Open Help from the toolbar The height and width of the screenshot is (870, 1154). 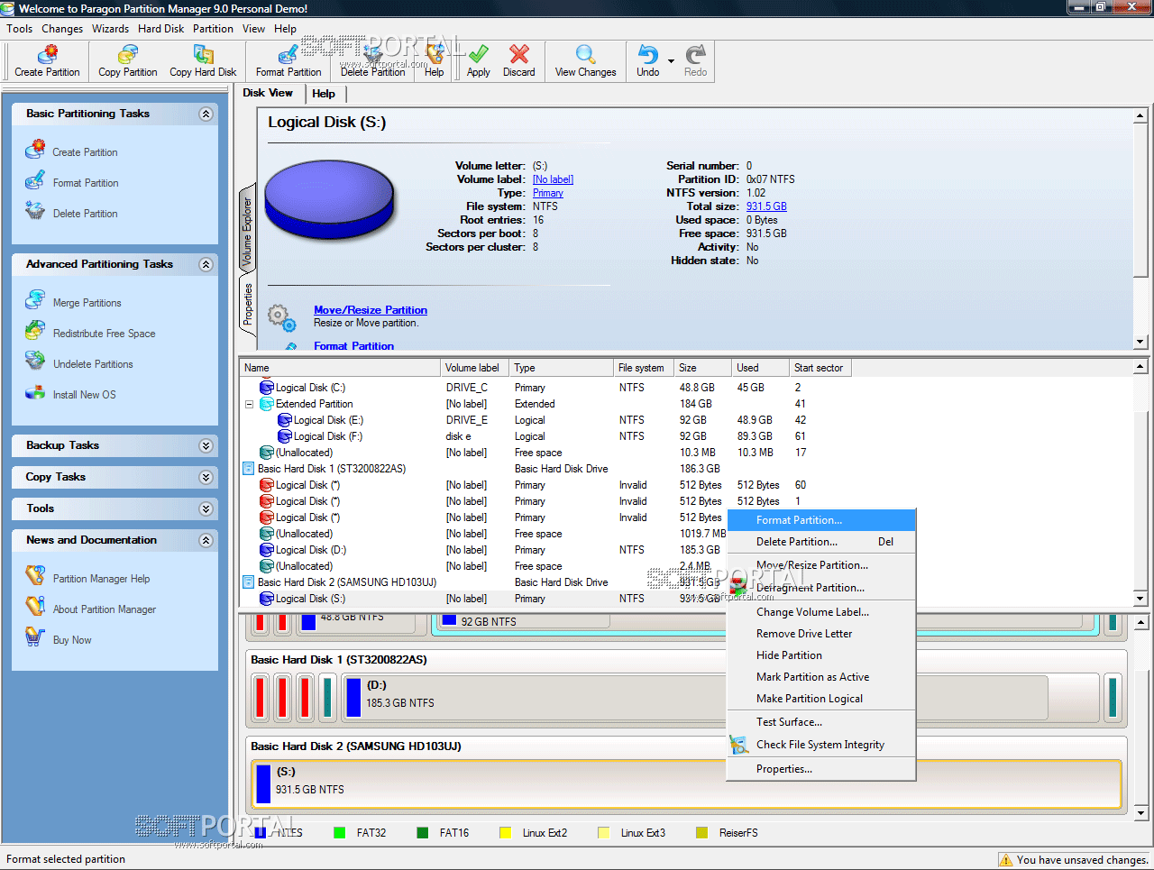pos(435,61)
